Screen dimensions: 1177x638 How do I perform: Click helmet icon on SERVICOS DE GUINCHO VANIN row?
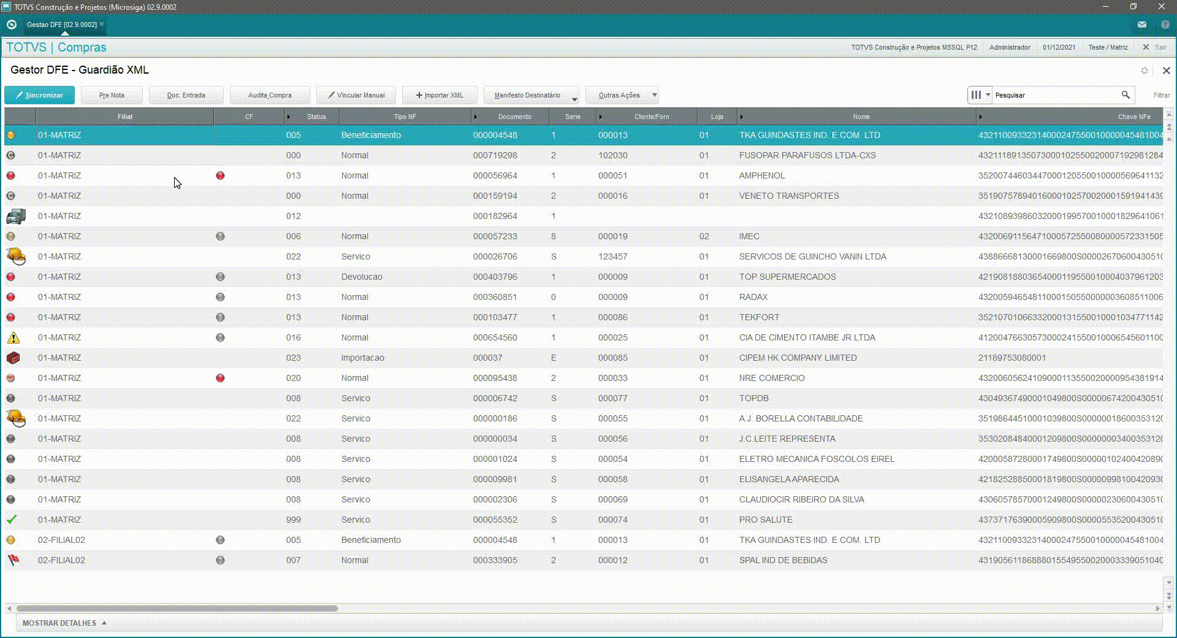(16, 256)
